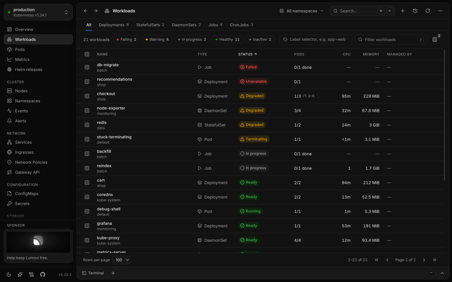Image resolution: width=452 pixels, height=282 pixels.
Task: Refresh the workloads list
Action: [x=428, y=11]
